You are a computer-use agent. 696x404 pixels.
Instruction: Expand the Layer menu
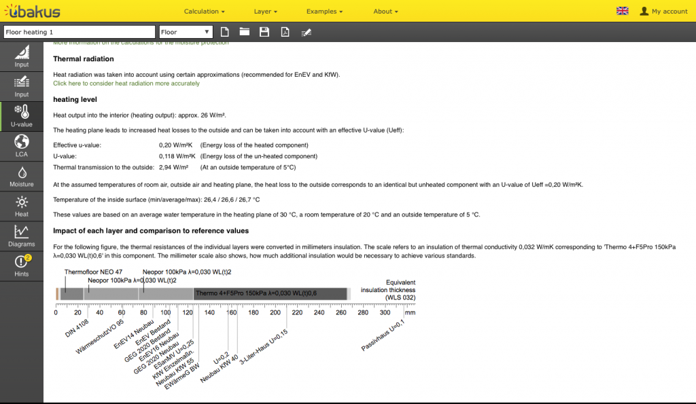click(x=265, y=12)
